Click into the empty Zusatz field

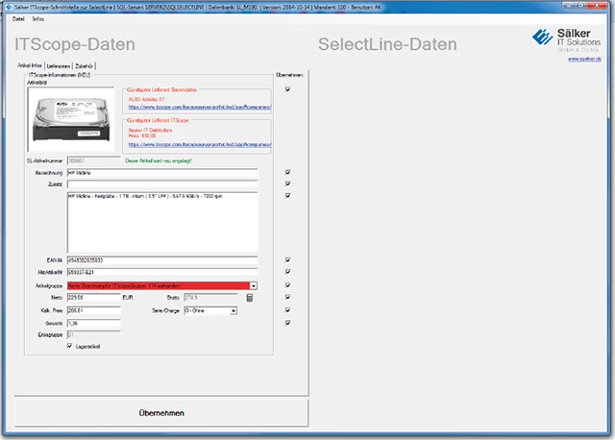pos(162,183)
